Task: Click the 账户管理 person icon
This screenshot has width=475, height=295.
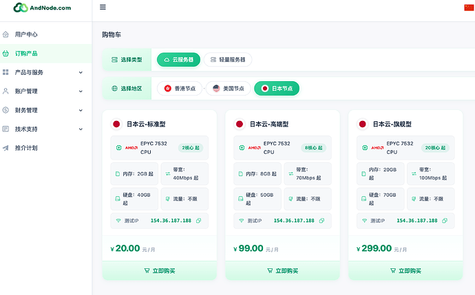Action: pyautogui.click(x=6, y=91)
